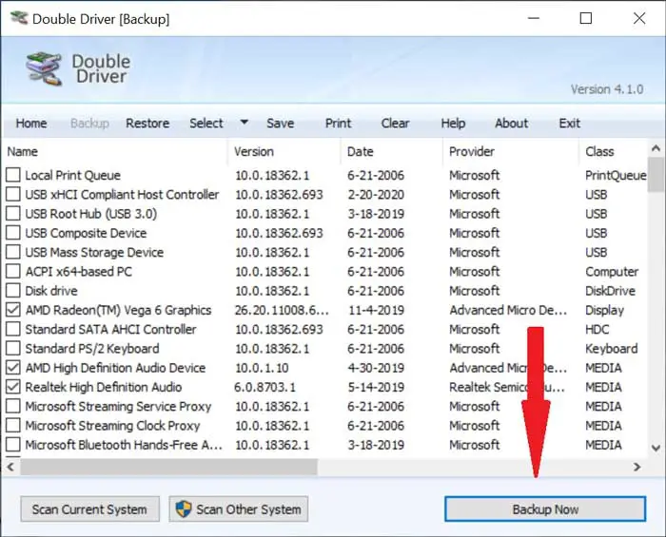Click the horizontal scrollbar right arrow
This screenshot has width=666, height=537.
click(x=637, y=467)
